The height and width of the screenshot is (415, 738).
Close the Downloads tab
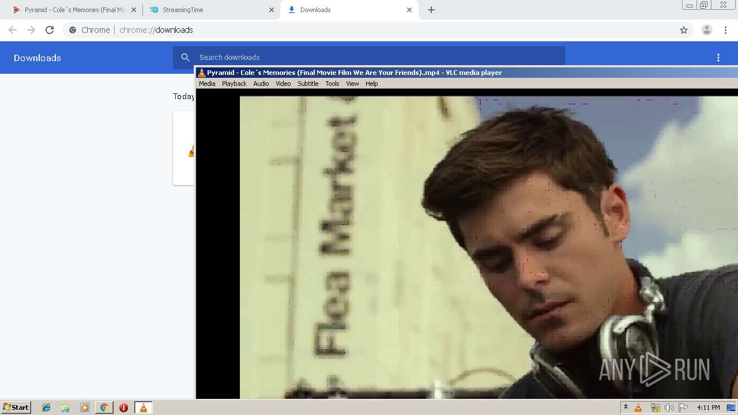pos(409,10)
